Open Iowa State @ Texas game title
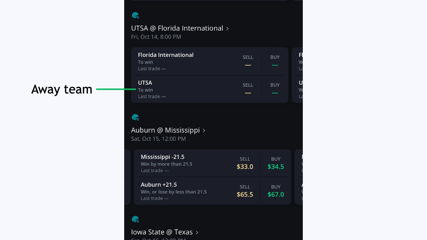This screenshot has height=240, width=427. (x=162, y=233)
